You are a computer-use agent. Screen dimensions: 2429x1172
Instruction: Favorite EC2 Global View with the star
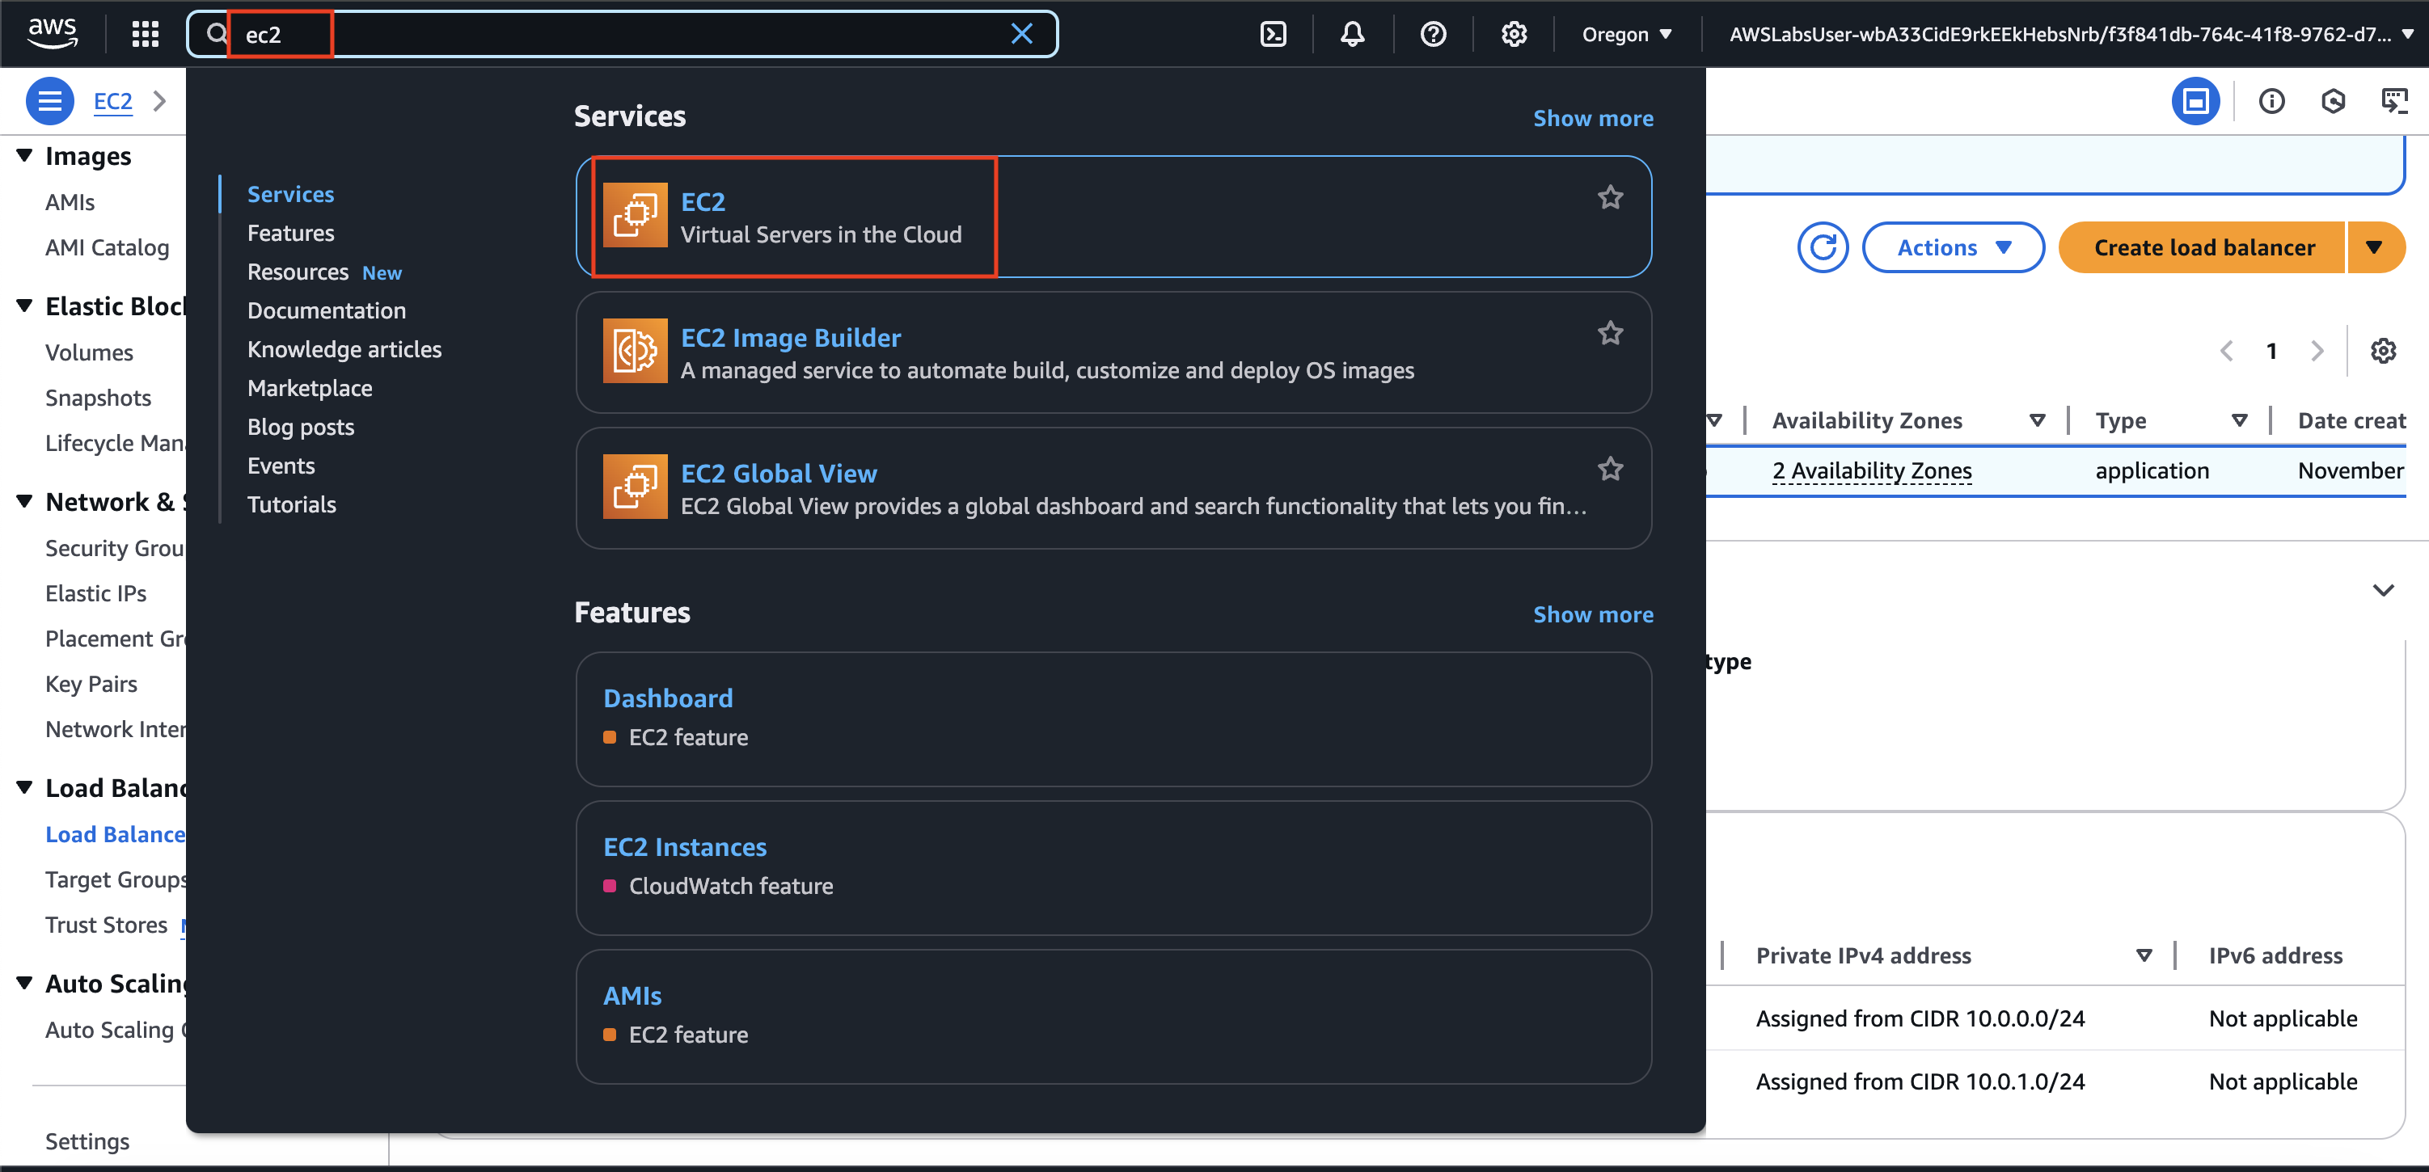click(x=1610, y=470)
